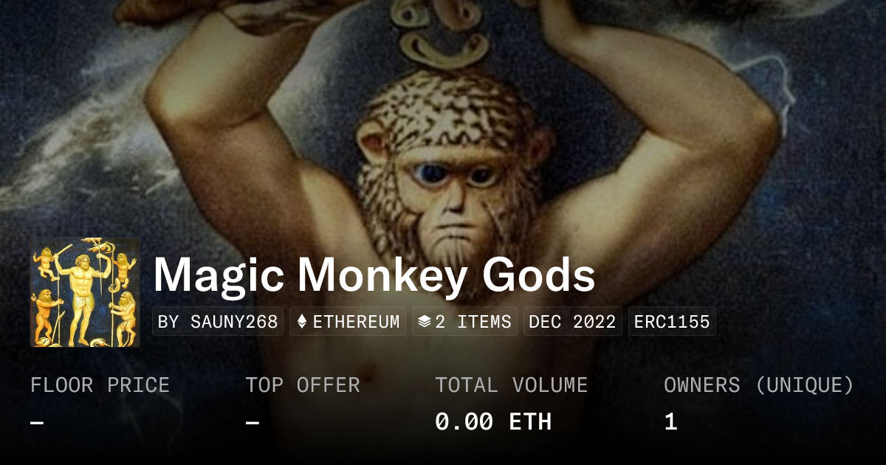Select the ERC1155 token standard badge

[672, 322]
